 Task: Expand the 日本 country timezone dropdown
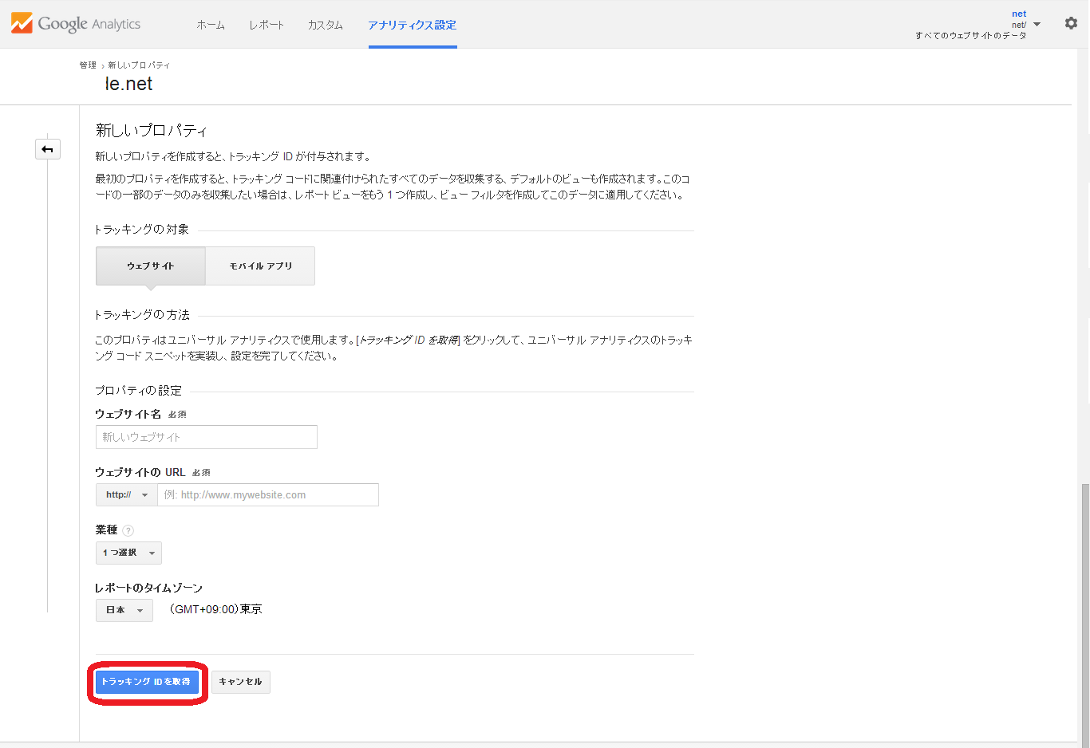[x=124, y=610]
